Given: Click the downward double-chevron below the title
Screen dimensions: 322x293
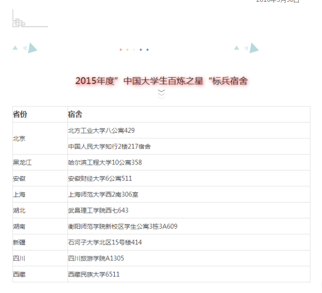Looking at the screenshot, I should coord(162,94).
